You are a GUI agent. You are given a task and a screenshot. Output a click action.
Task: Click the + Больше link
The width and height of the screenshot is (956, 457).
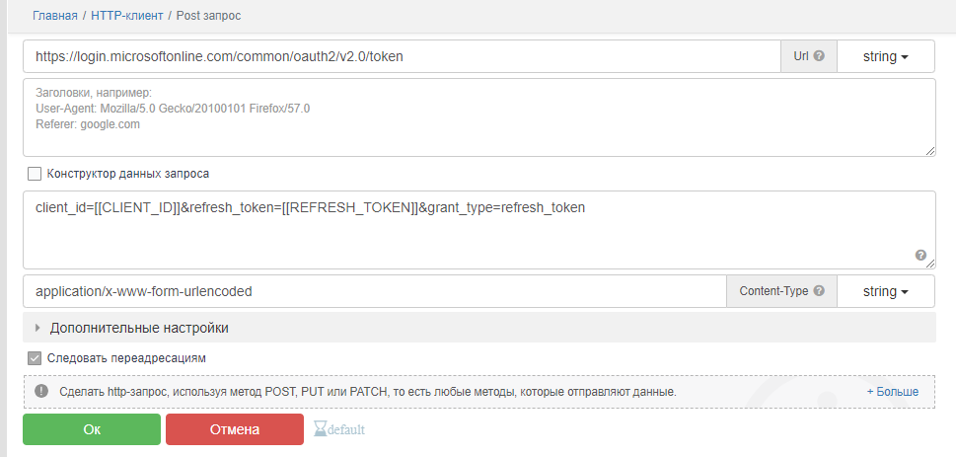892,392
